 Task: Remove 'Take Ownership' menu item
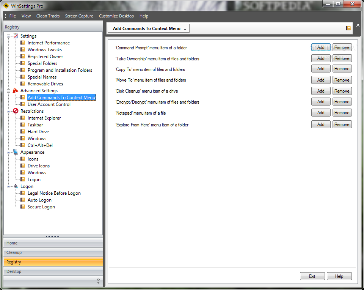[x=342, y=58]
